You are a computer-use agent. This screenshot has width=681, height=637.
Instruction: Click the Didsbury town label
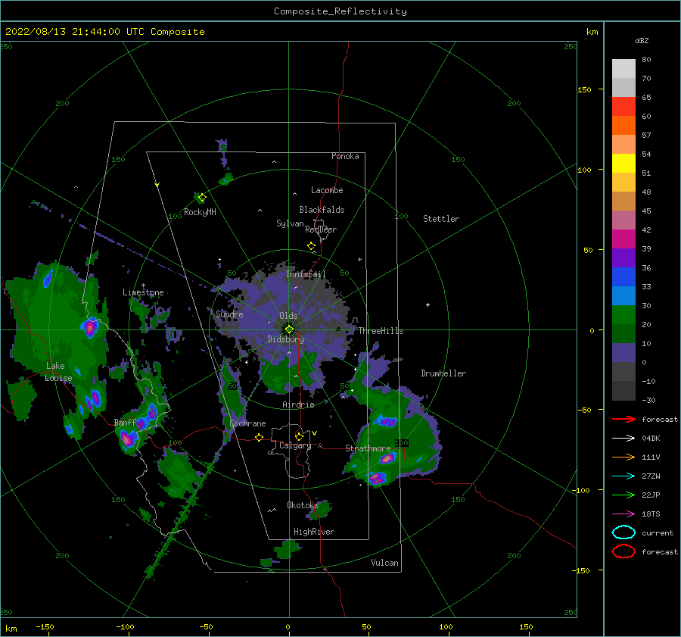tap(285, 339)
